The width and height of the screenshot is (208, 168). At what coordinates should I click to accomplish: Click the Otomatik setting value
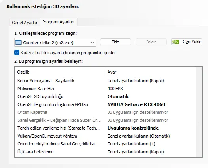pyautogui.click(x=118, y=96)
